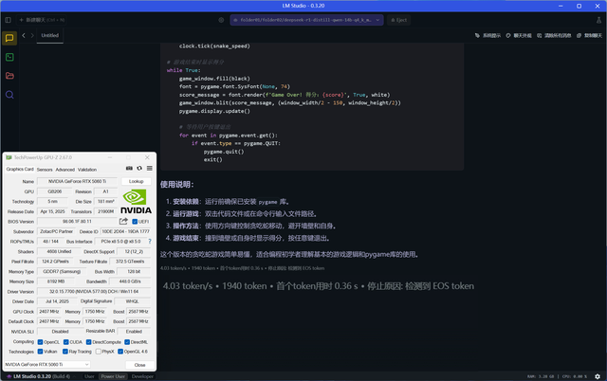
Task: Click the LM Studio logo in status bar
Action: click(x=9, y=376)
